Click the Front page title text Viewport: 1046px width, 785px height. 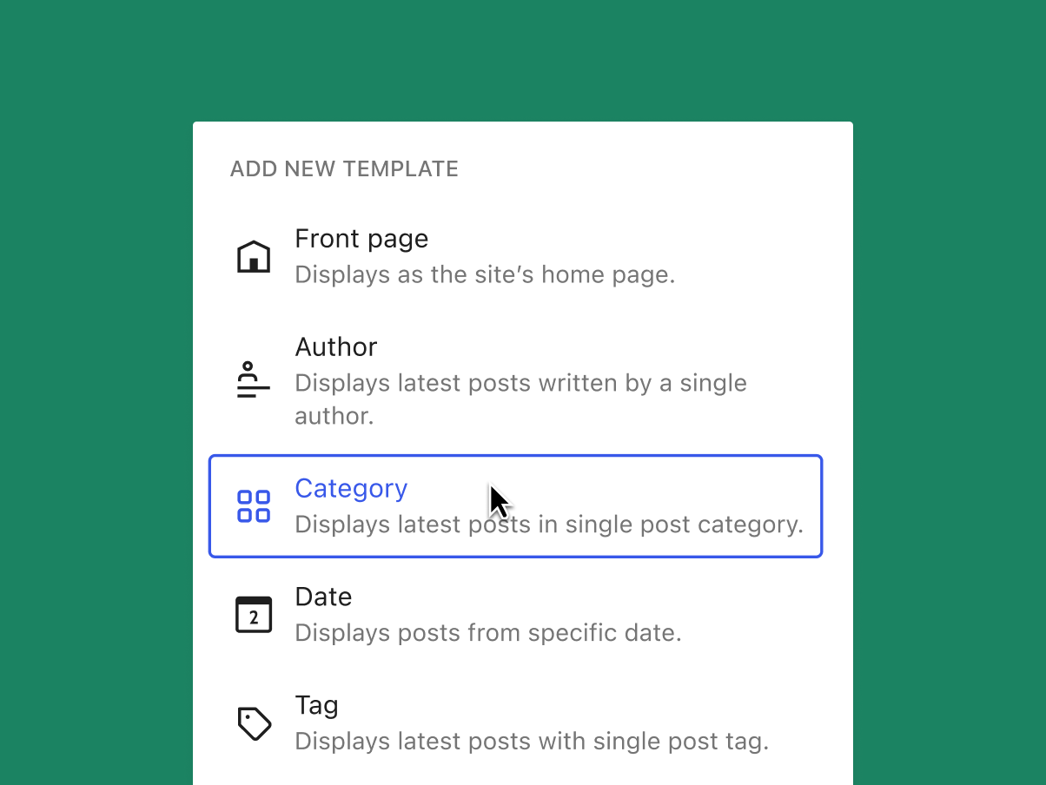(361, 239)
